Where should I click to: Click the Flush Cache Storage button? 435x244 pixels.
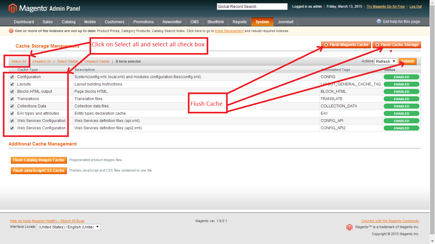(397, 45)
